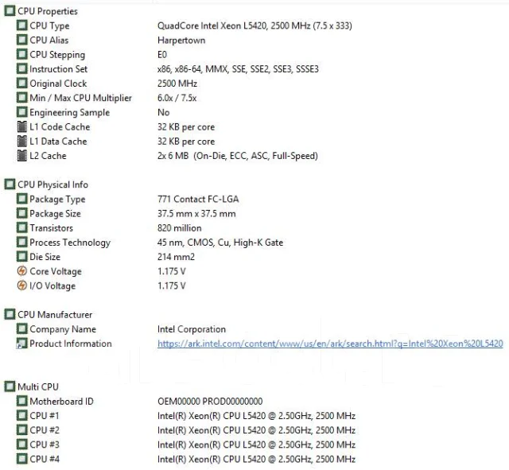The width and height of the screenshot is (509, 470).
Task: Select the Process Technology field label
Action: pyautogui.click(x=70, y=243)
